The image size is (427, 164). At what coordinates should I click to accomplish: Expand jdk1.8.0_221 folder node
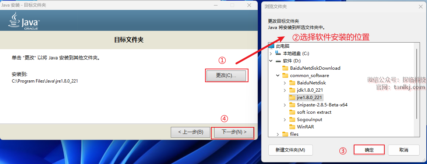(285, 90)
